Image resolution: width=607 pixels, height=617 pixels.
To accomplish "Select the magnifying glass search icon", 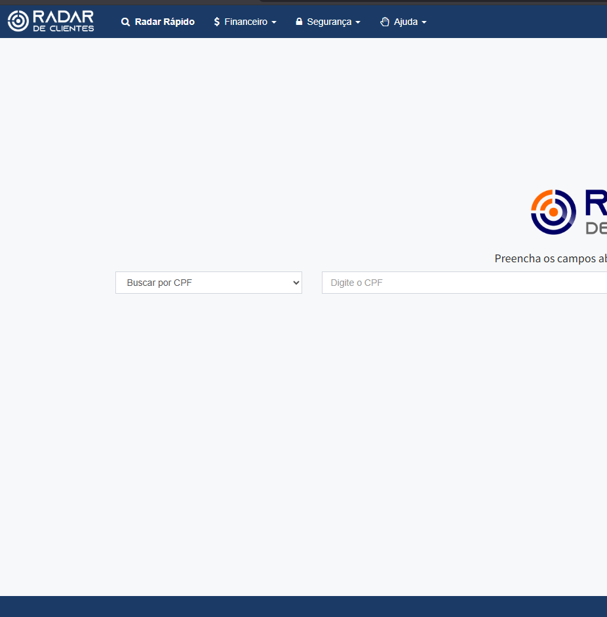I will click(x=125, y=22).
